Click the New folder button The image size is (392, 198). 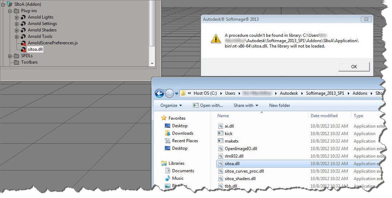[280, 105]
